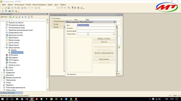The image size is (181, 101).
Task: Click the Имя input field in picture dialog
Action: click(96, 25)
